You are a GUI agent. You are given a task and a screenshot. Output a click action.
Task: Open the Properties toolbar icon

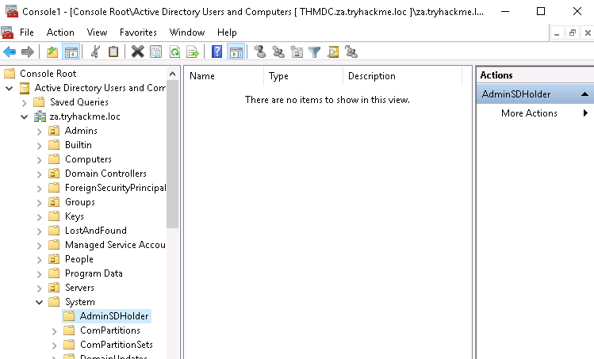point(155,52)
